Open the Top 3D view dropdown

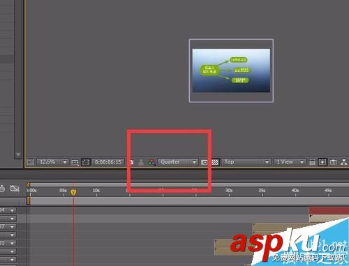246,162
